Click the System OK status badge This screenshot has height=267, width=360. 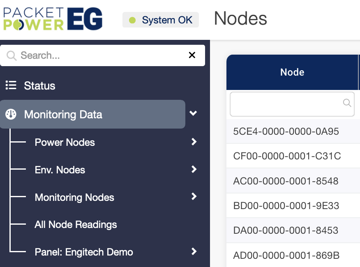point(161,20)
